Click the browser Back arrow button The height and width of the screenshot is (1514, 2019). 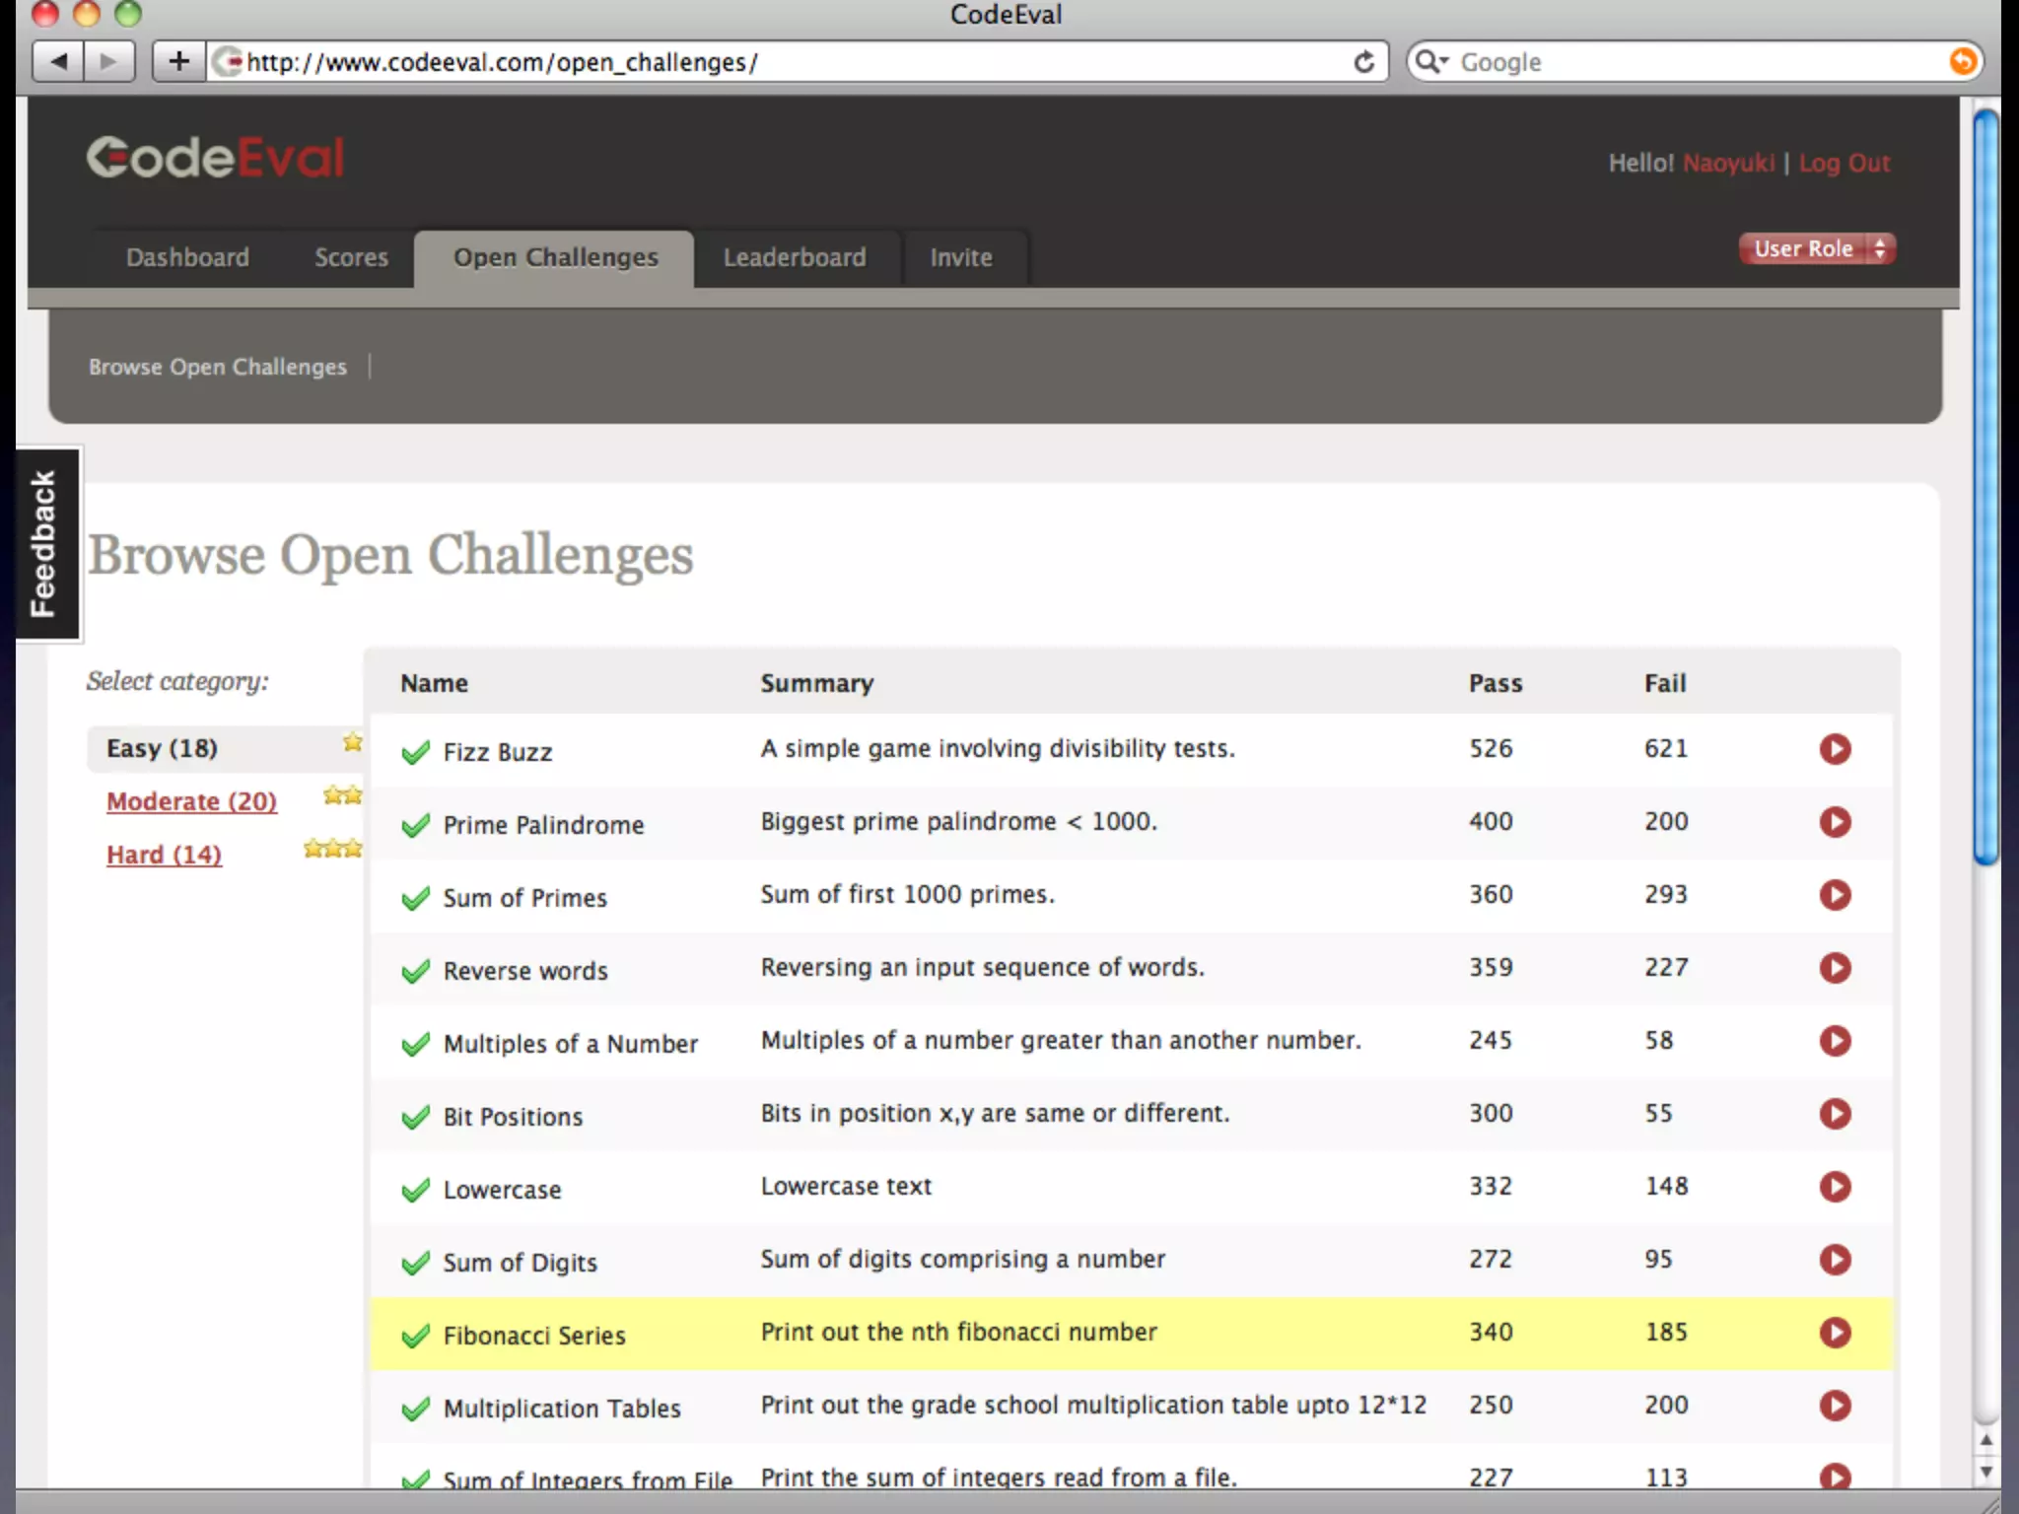pyautogui.click(x=58, y=62)
